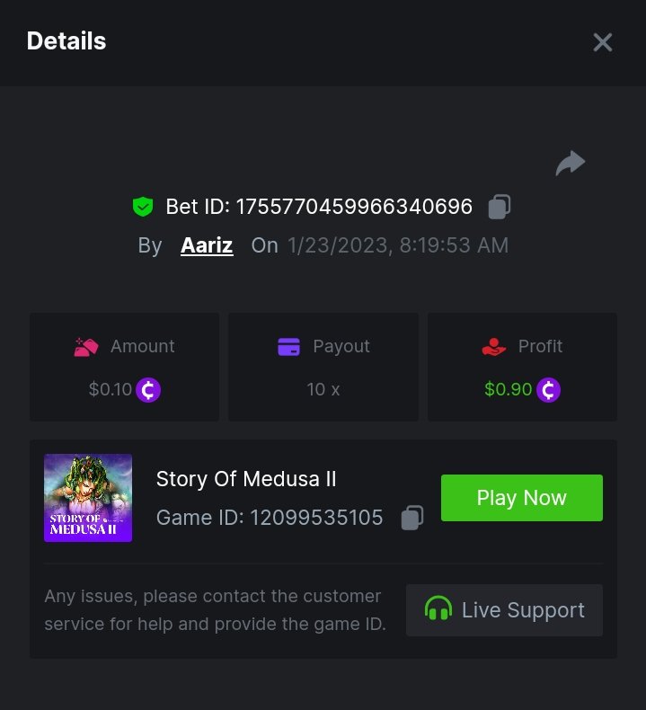Click the 10 x payout value

tap(323, 390)
